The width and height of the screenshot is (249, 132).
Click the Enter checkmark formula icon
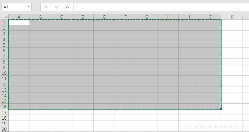coord(57,7)
